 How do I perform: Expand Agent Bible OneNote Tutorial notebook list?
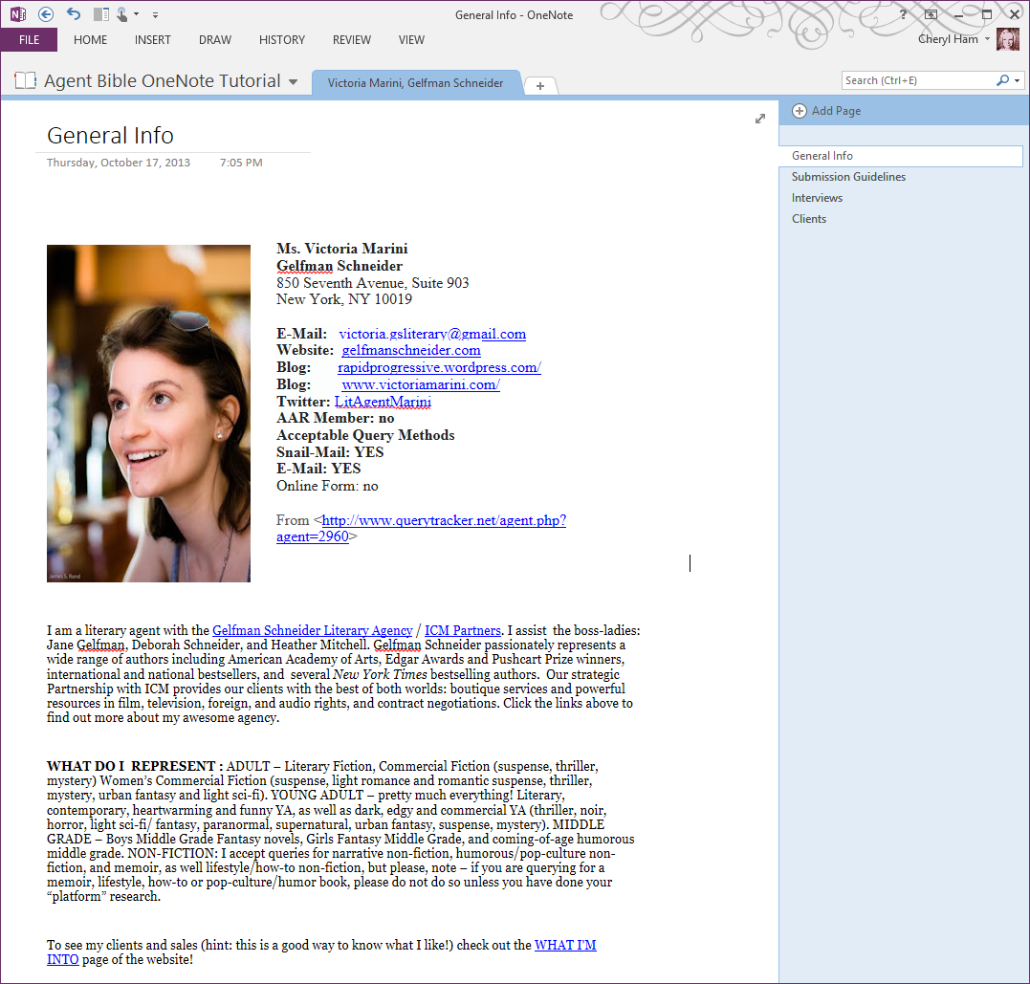tap(293, 82)
